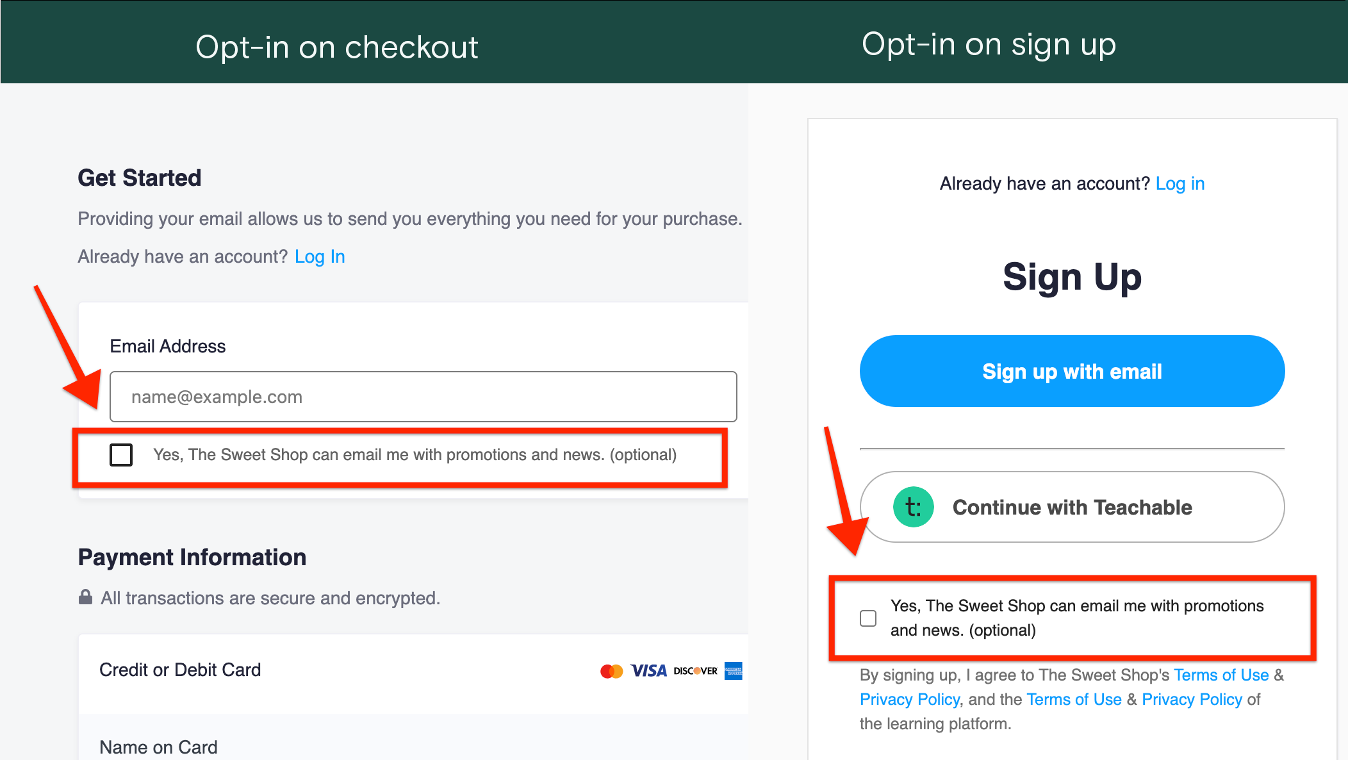Click Continue with Teachable button

1072,507
